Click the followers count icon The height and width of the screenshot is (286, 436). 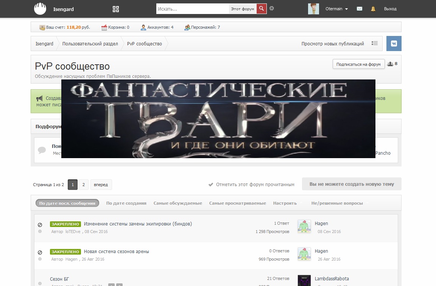pyautogui.click(x=390, y=64)
